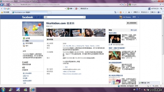The height and width of the screenshot is (92, 164).
Task: Open the m9704116 account dropdown
Action: coord(154,9)
